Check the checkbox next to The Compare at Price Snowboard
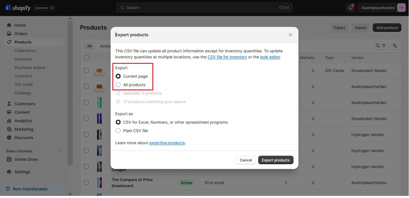 coord(86,183)
